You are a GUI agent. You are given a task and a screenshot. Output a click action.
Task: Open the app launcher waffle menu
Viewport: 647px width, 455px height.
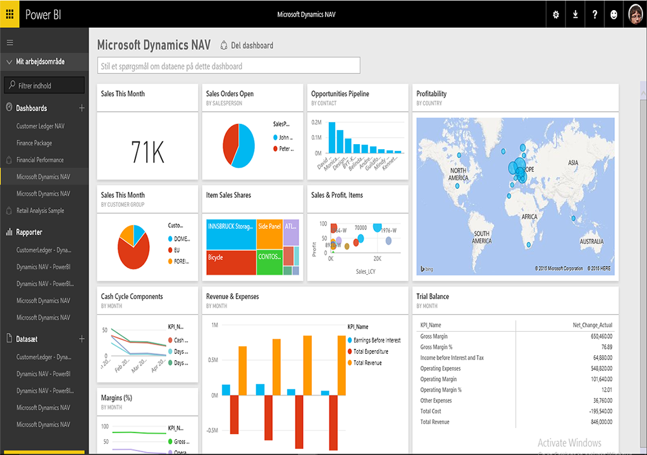click(9, 15)
